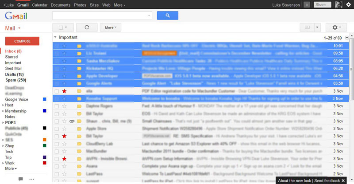Expand the Host label
The image size is (354, 184).
tap(3, 105)
